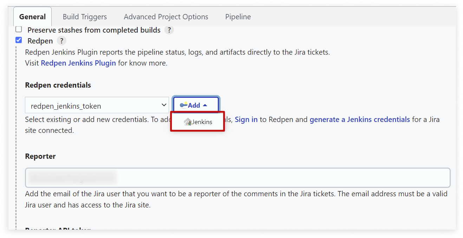Click the Redpen checkbox label text

tap(40, 41)
